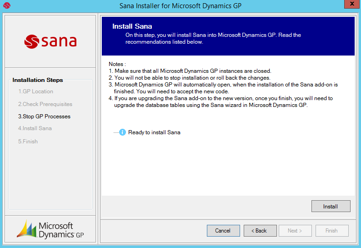Select step 1.GP Location
The image size is (361, 248).
35,91
